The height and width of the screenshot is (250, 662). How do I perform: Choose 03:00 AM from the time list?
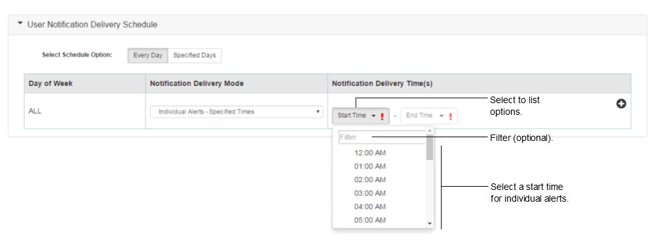coord(370,193)
